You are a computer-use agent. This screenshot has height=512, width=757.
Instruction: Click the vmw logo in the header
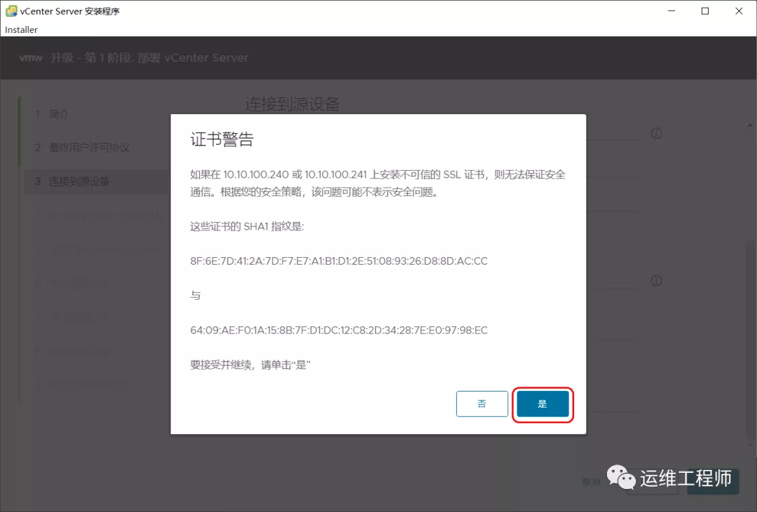(31, 58)
